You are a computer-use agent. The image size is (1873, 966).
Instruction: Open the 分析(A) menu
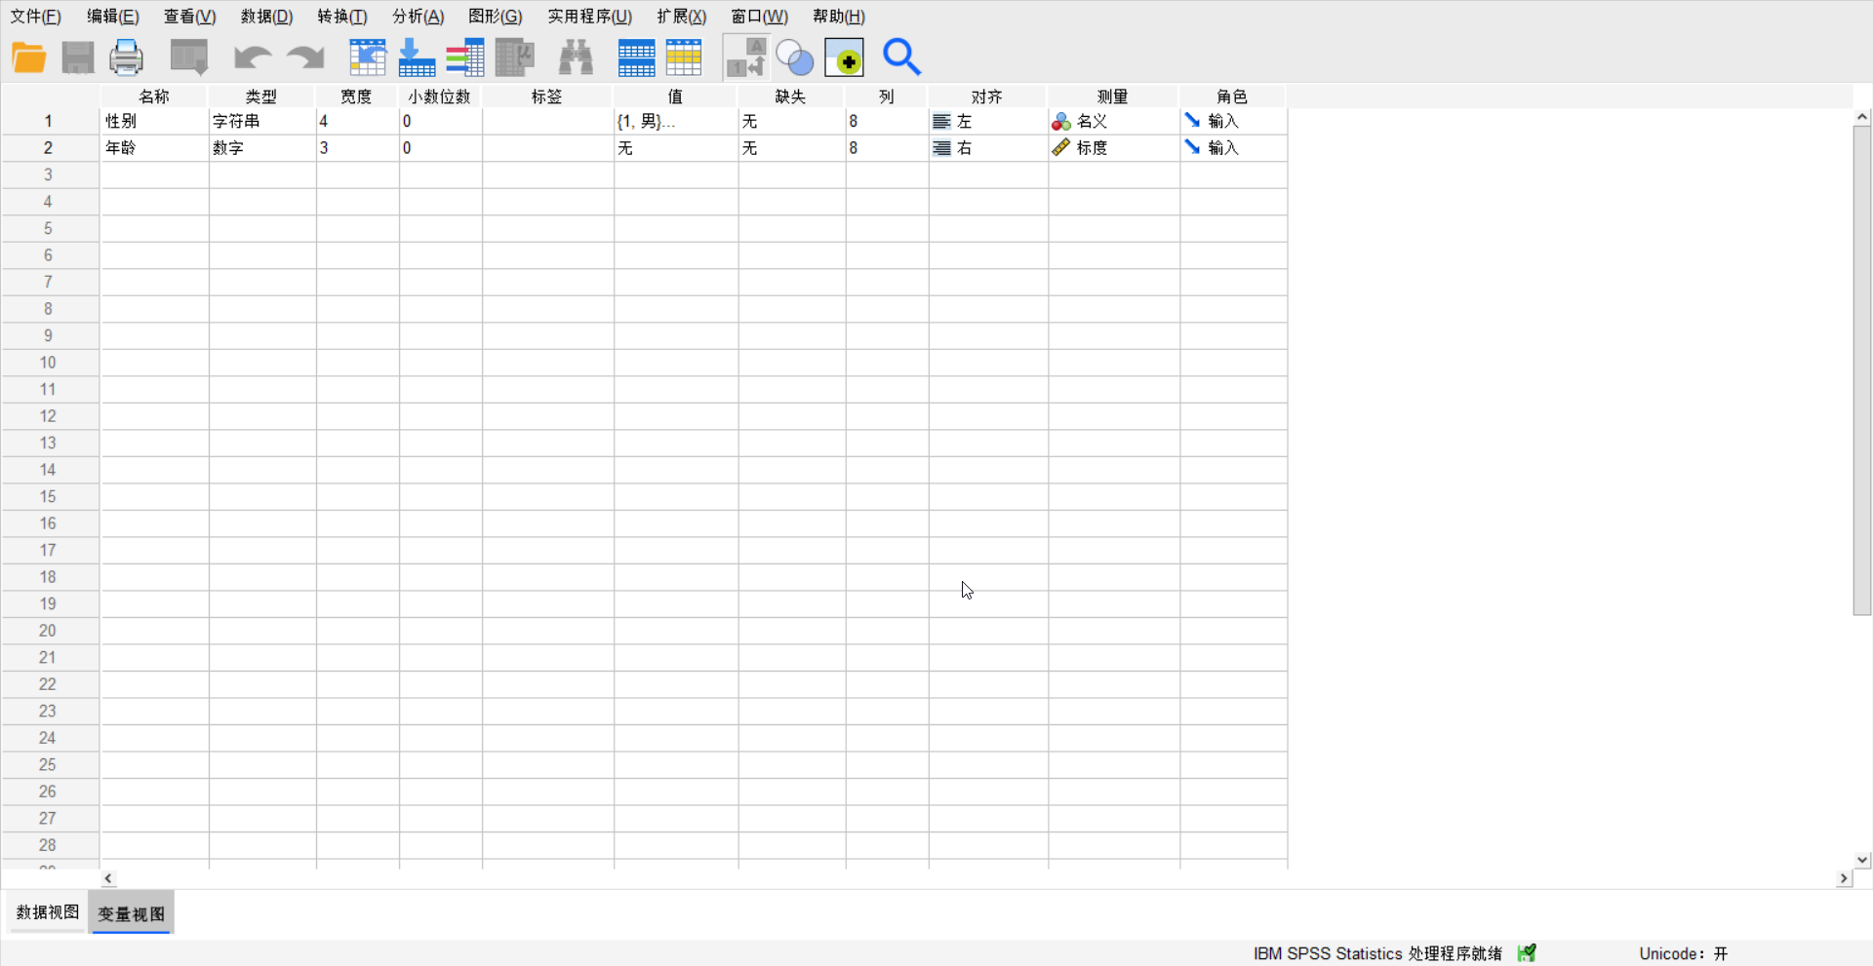pyautogui.click(x=418, y=17)
